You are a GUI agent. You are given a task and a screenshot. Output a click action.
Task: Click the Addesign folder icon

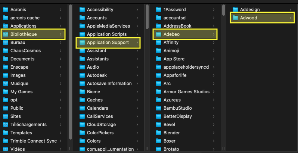coord(235,9)
